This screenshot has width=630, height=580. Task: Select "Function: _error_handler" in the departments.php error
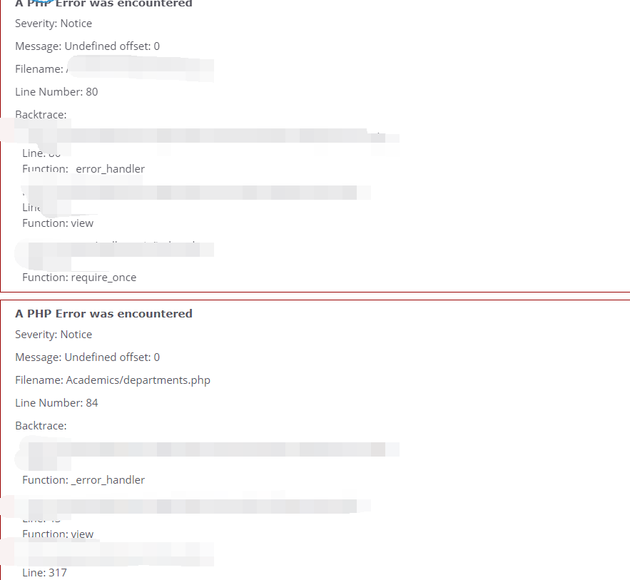pyautogui.click(x=83, y=480)
